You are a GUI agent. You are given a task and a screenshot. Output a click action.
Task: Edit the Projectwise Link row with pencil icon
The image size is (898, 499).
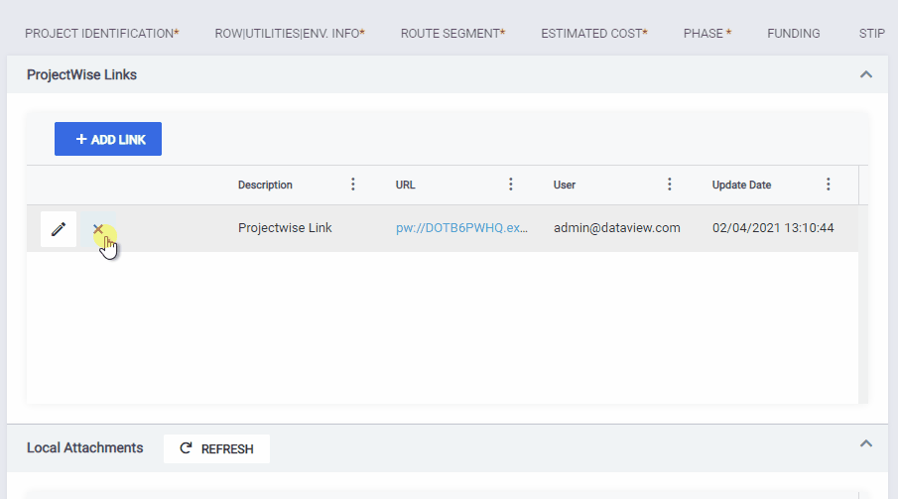tap(59, 229)
